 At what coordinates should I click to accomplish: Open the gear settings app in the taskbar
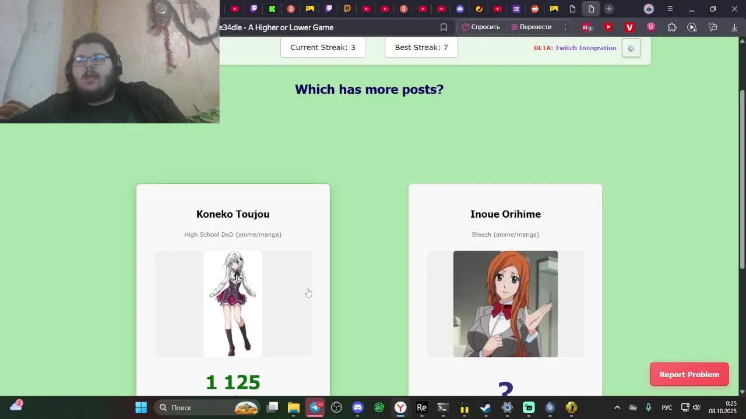(x=507, y=407)
